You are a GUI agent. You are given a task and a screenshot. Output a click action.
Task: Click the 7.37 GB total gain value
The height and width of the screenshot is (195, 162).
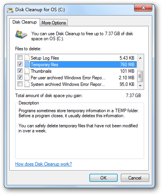coord(133,96)
